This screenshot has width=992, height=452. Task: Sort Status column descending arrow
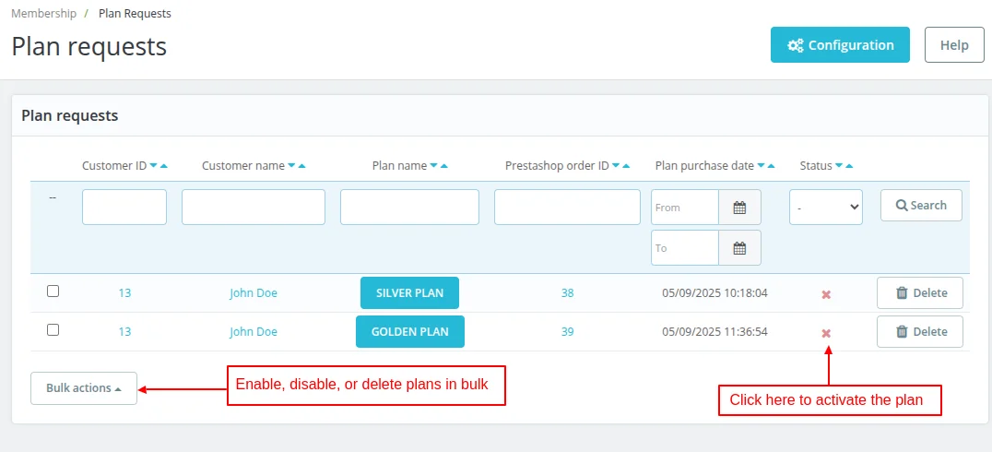[x=839, y=166]
